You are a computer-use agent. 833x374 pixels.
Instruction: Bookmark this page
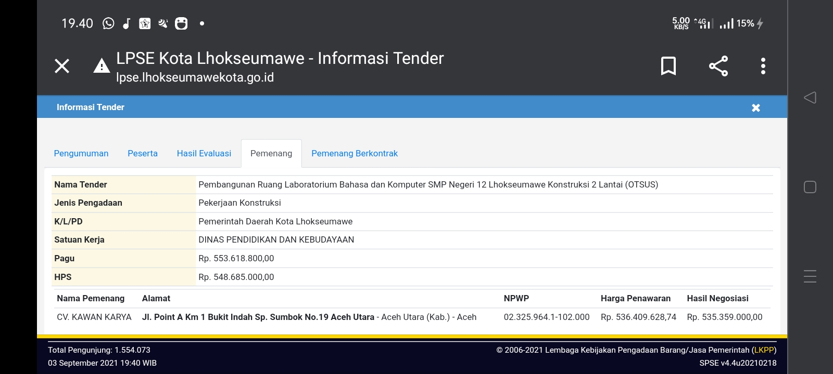(668, 66)
